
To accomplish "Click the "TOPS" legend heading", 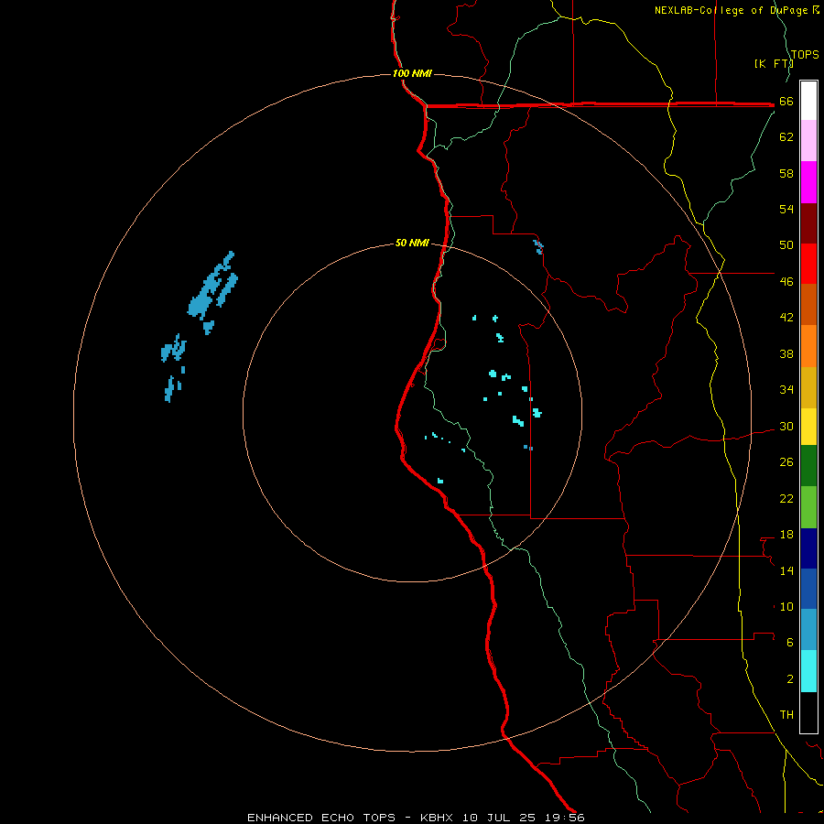I will tap(805, 55).
